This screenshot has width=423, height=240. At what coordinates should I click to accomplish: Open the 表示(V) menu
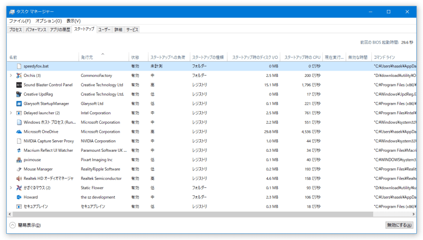click(x=74, y=21)
